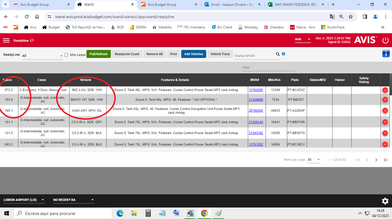The width and height of the screenshot is (392, 219).
Task: Open new Chrome tab plus button
Action: (x=333, y=4)
